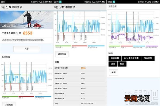Viewport: 160px width, 106px height.
Task: Tap 监控数据 heading on right screen
Action: 113,6
